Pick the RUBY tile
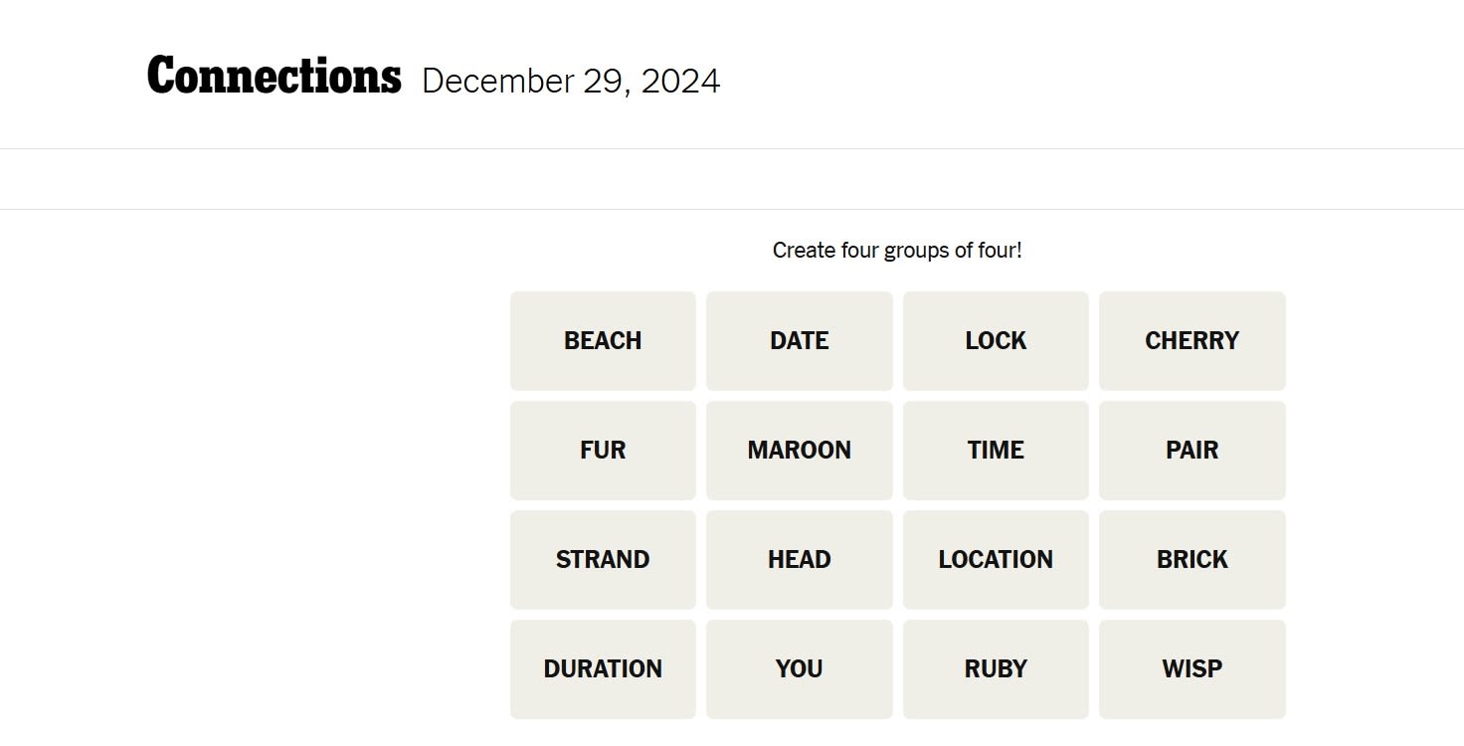This screenshot has height=746, width=1464. point(996,669)
